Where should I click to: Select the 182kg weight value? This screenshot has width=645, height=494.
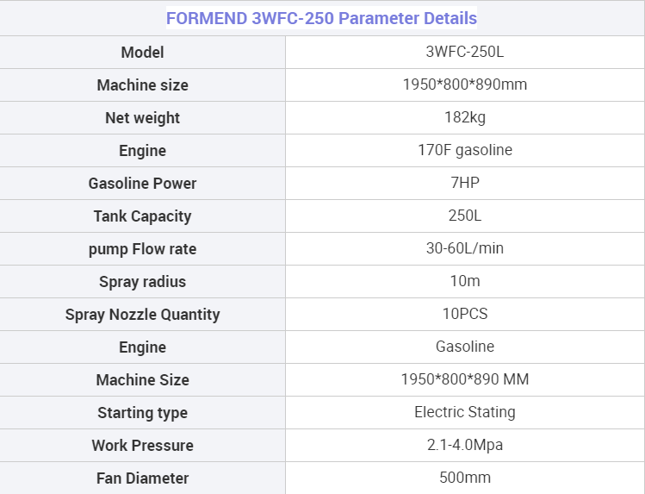pyautogui.click(x=464, y=117)
